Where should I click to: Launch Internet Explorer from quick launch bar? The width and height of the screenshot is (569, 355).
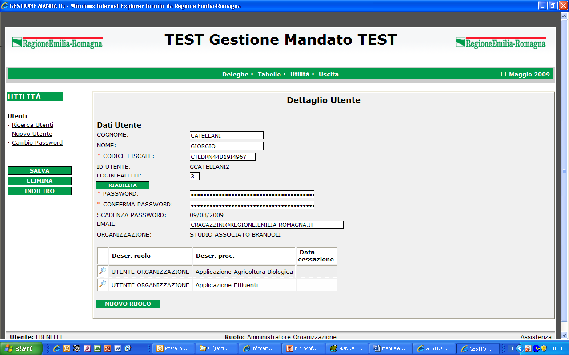click(x=56, y=348)
